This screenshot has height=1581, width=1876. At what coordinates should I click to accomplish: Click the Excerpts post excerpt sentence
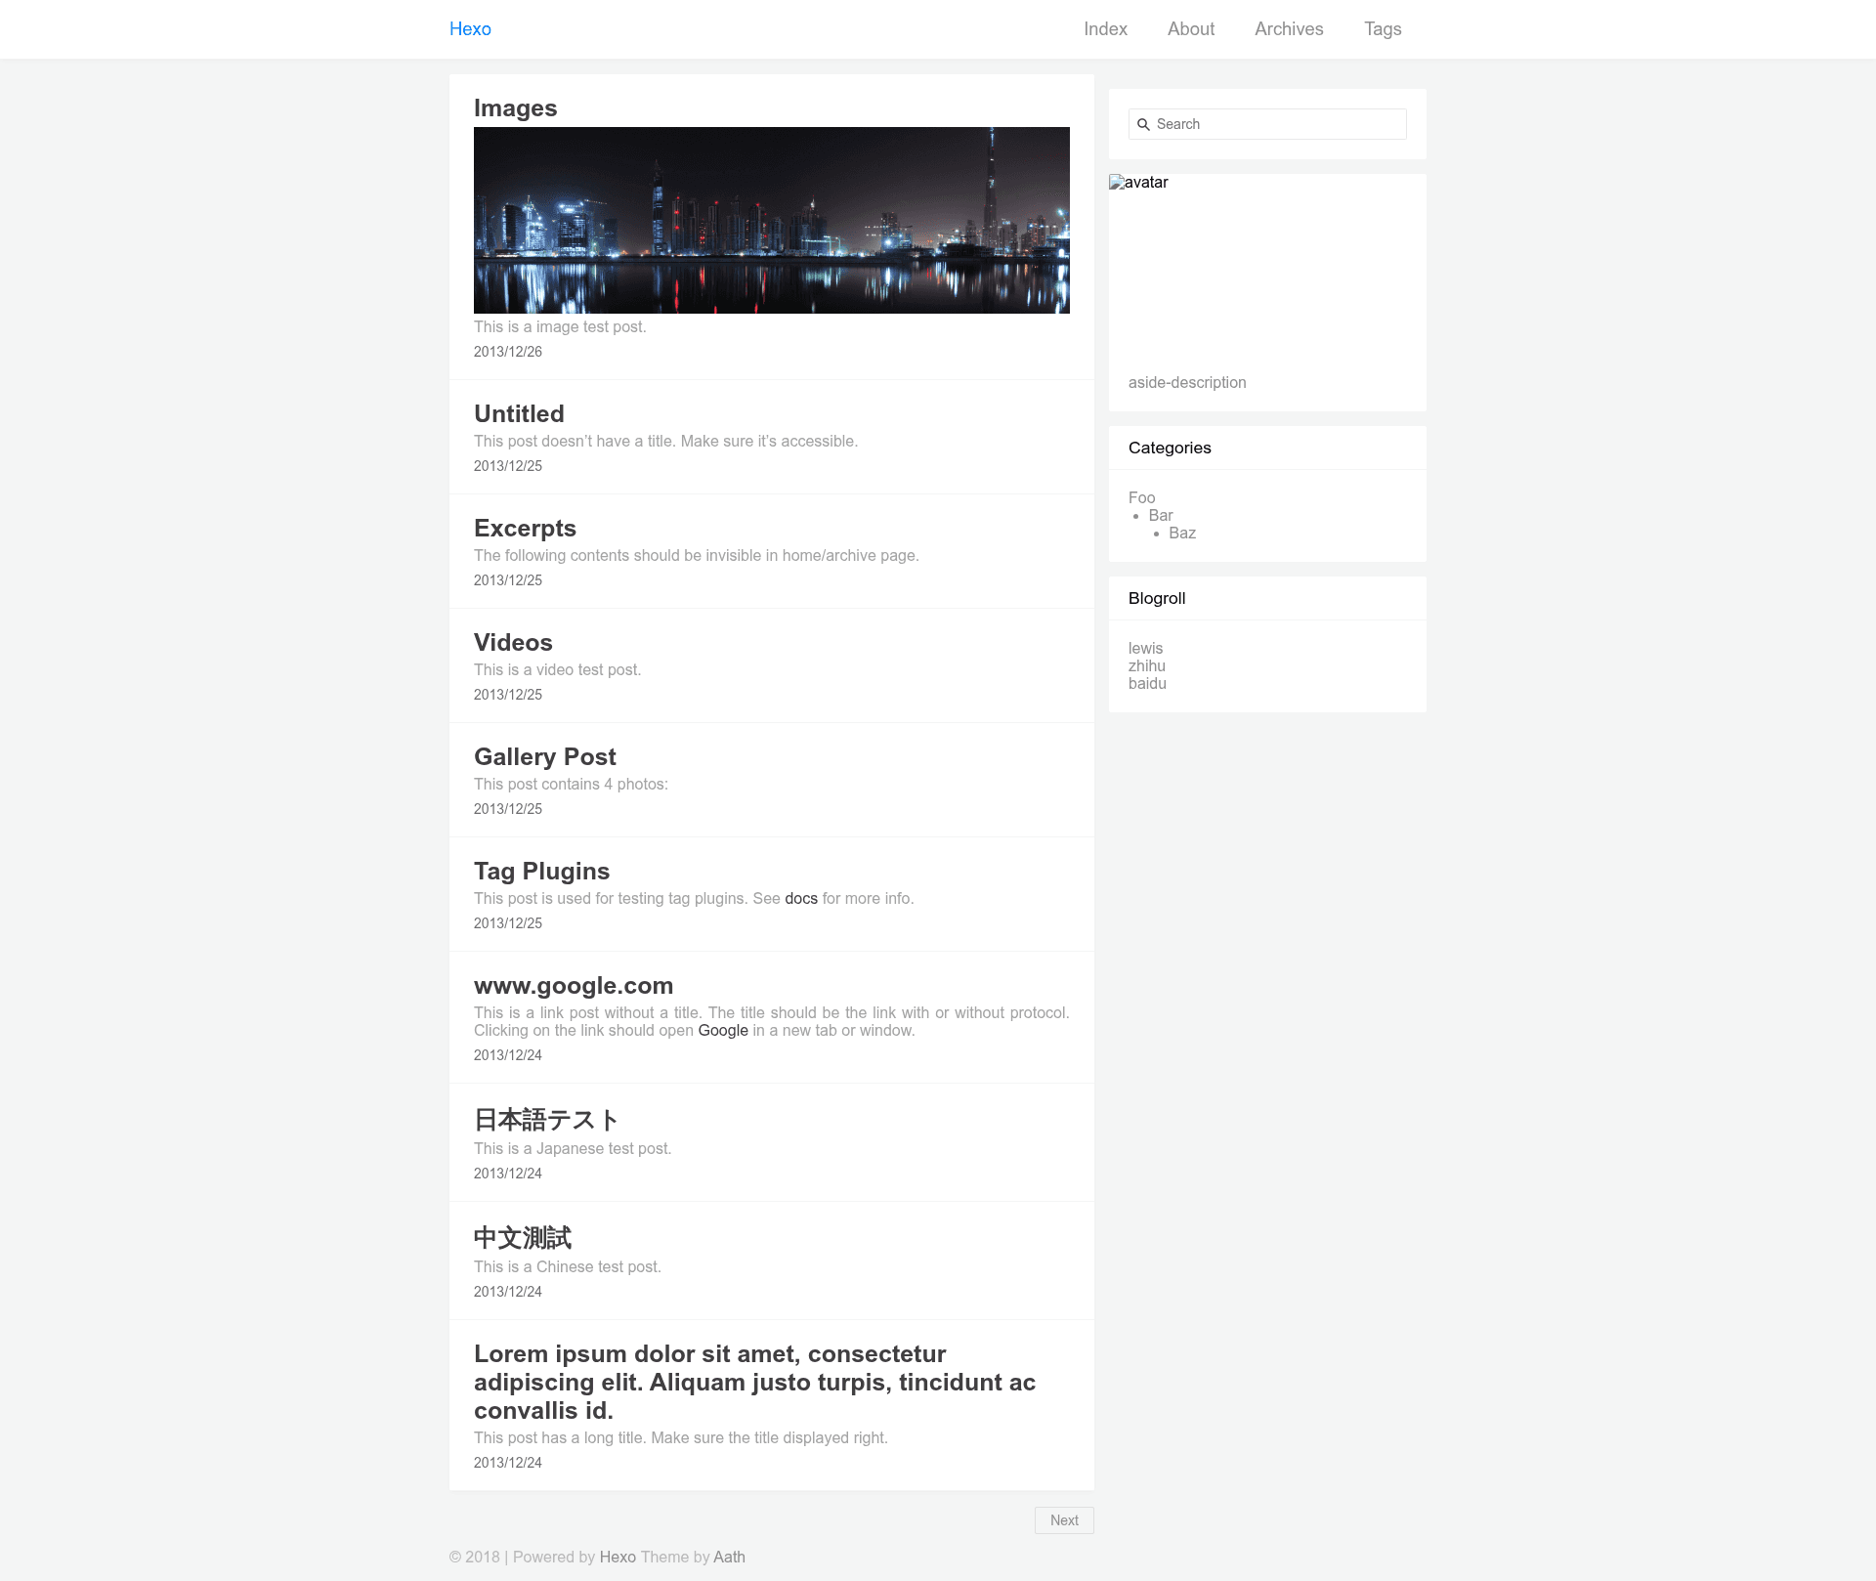click(697, 555)
